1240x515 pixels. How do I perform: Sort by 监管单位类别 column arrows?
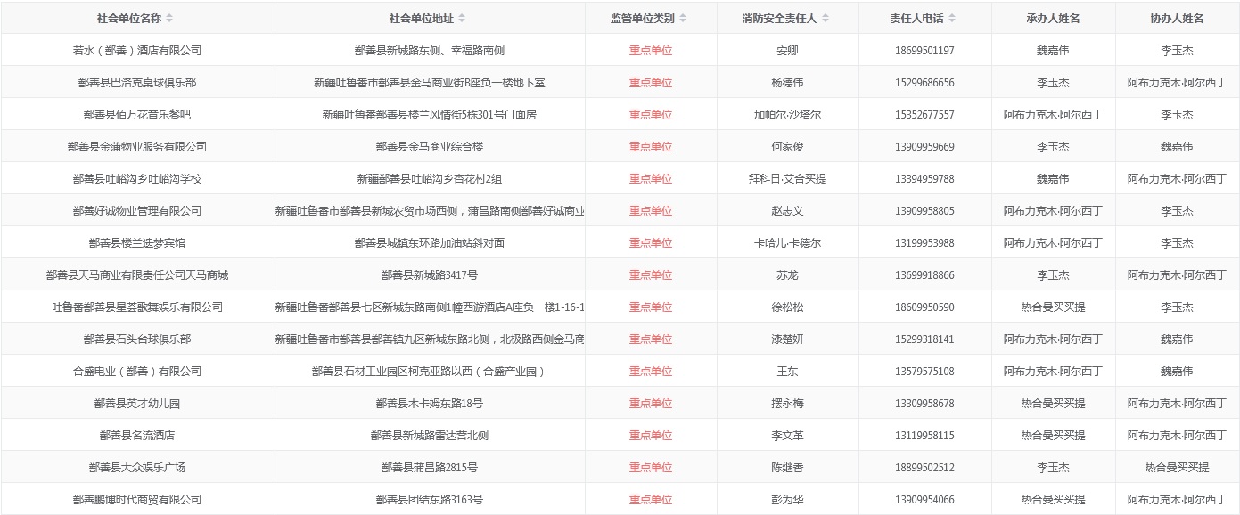click(683, 19)
